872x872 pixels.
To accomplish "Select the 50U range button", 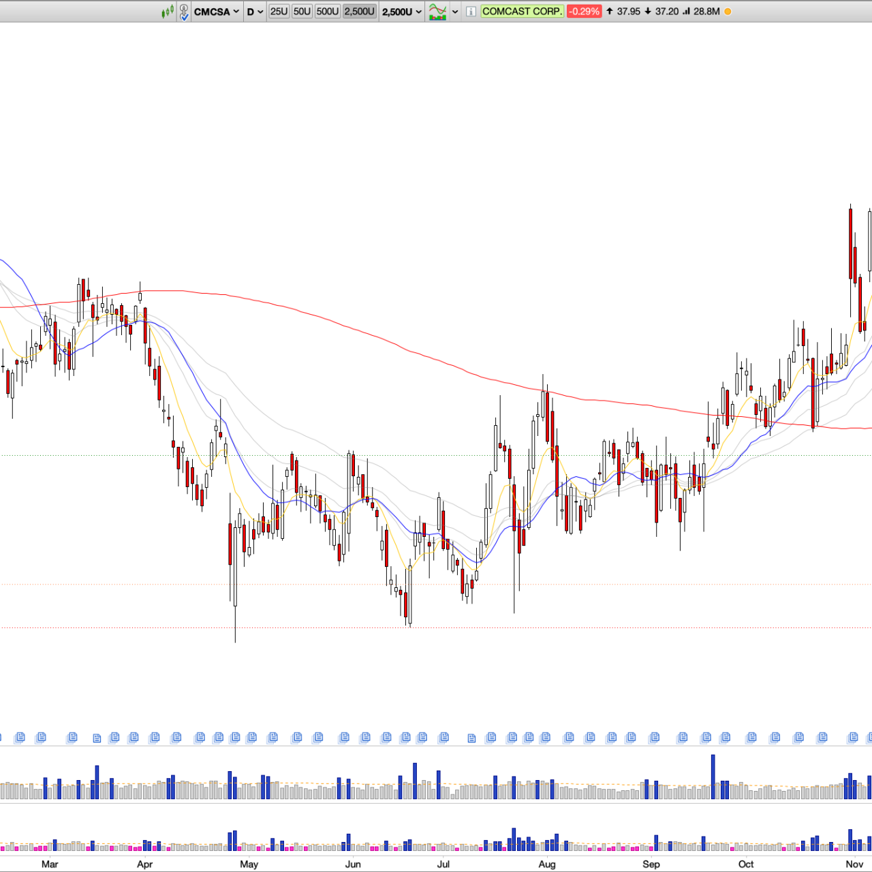I will tap(302, 12).
